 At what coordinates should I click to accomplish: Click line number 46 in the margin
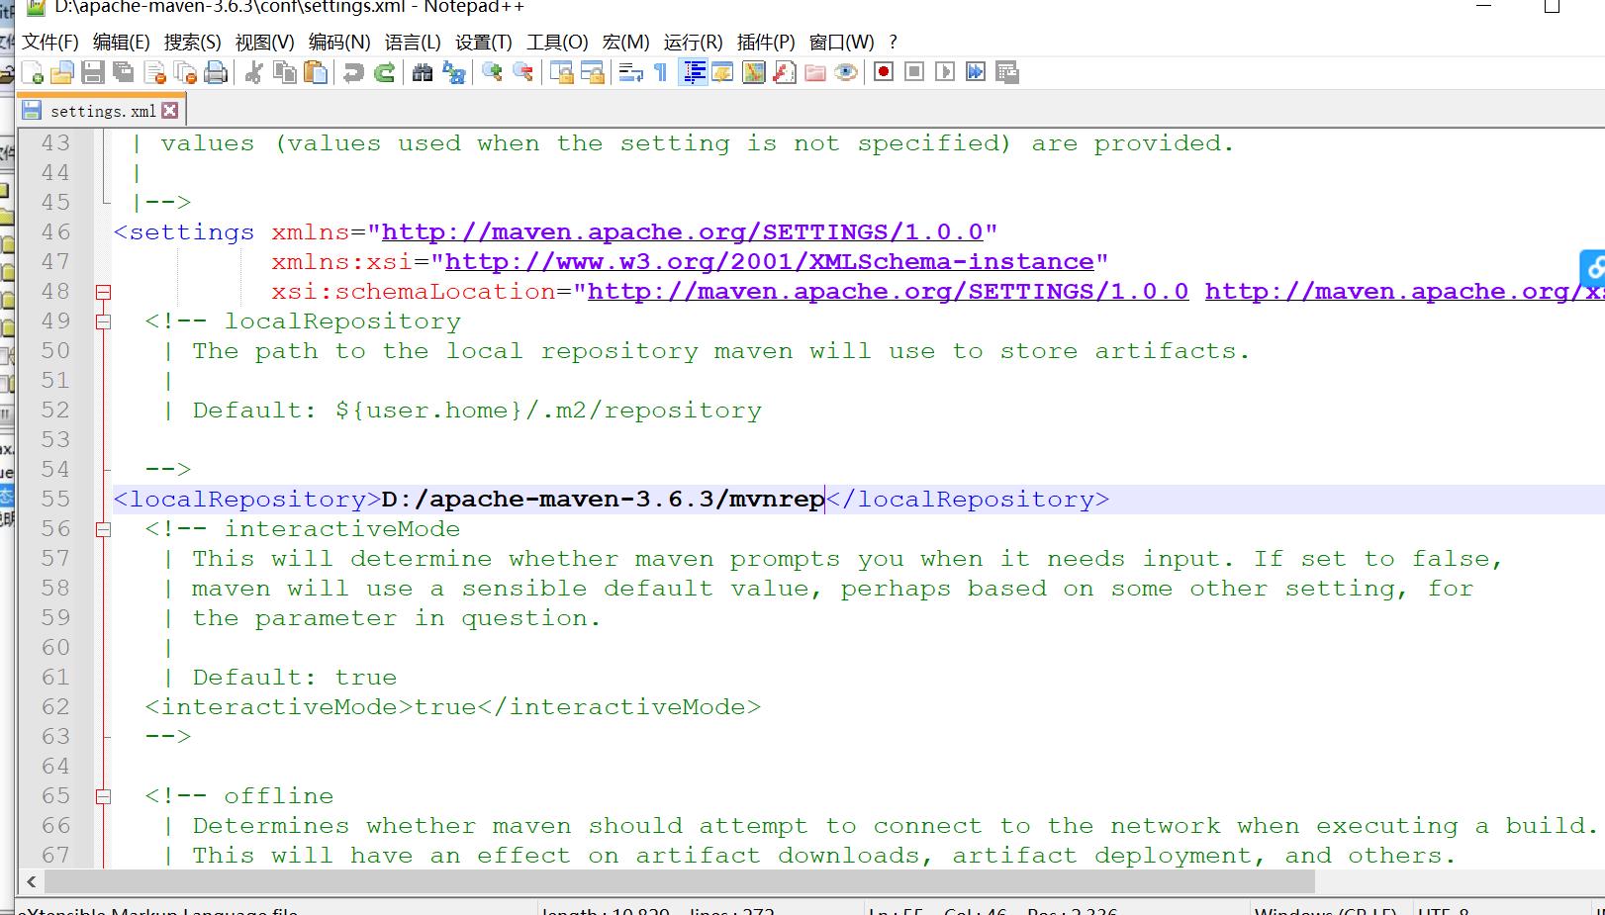tap(56, 232)
